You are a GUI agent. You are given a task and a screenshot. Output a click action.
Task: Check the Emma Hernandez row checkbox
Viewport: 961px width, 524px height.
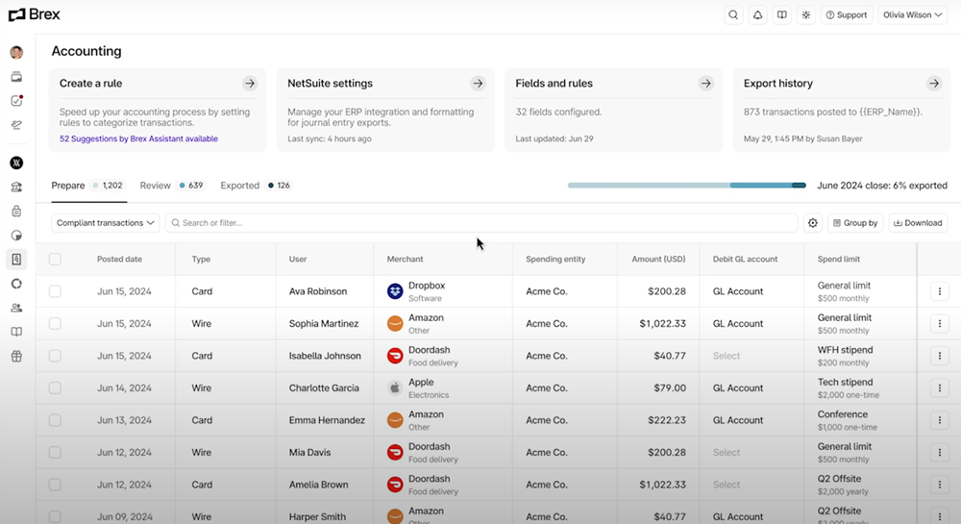(55, 420)
